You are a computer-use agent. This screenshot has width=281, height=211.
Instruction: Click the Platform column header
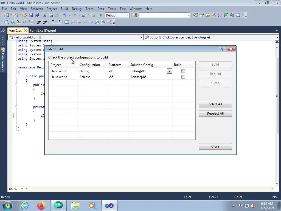tap(118, 65)
